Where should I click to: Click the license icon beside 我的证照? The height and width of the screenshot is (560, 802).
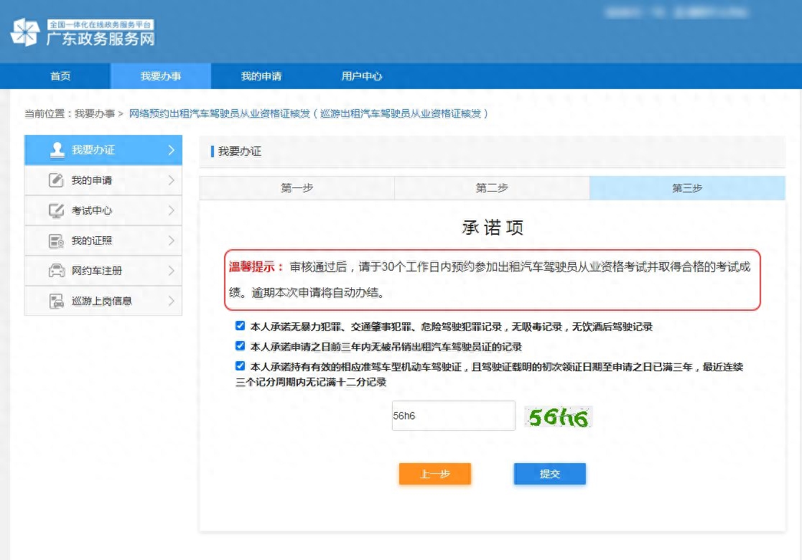[x=56, y=241]
